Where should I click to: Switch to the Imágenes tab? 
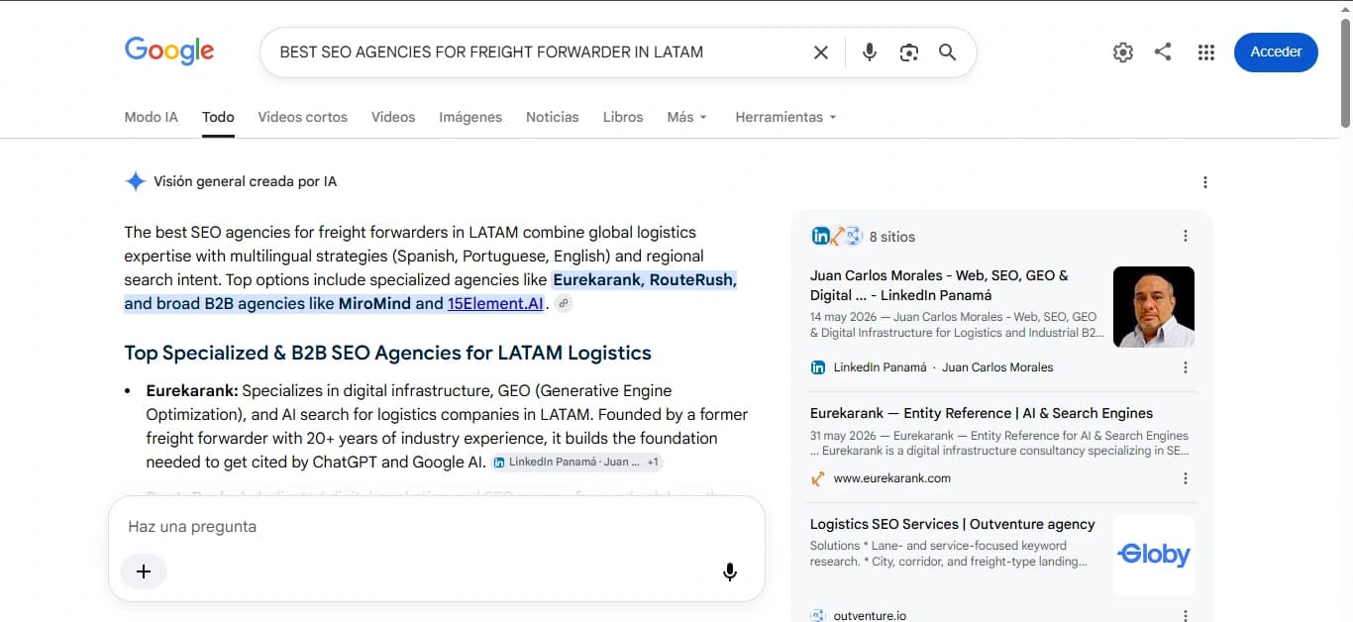[470, 117]
